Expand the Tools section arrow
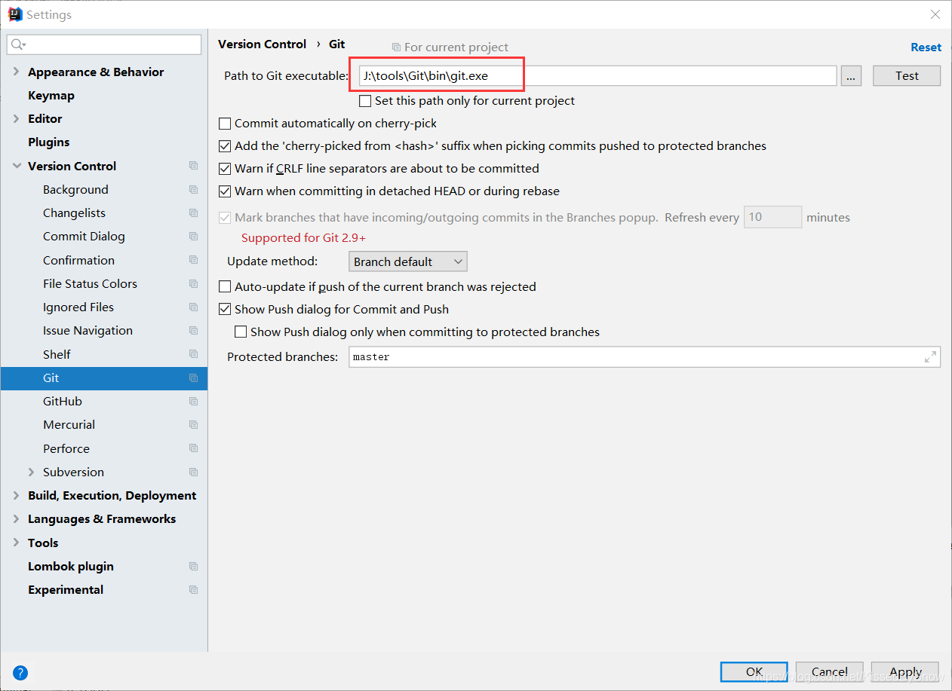 [x=17, y=543]
